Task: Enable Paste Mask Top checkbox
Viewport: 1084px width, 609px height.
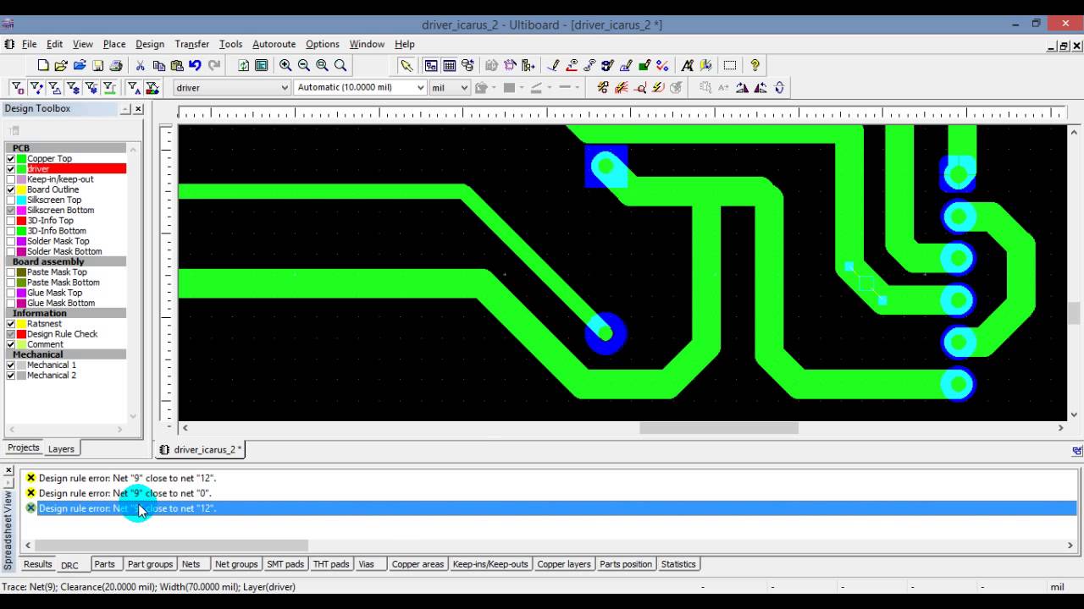Action: point(11,272)
